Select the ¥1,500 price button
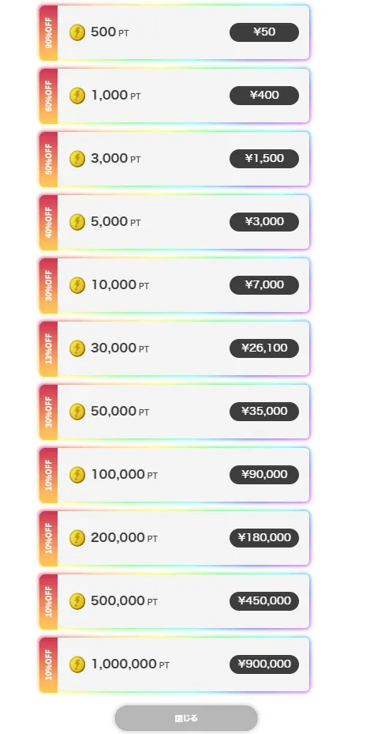Screen dimensions: 370x734 [x=264, y=159]
